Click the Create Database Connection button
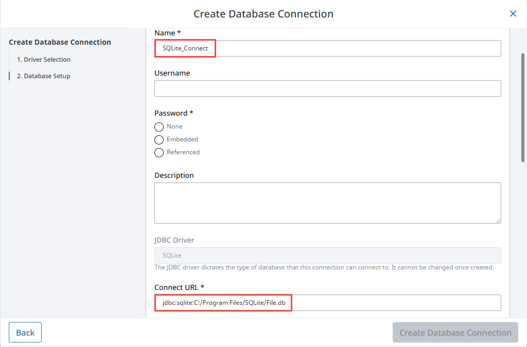The image size is (527, 347). pyautogui.click(x=455, y=333)
